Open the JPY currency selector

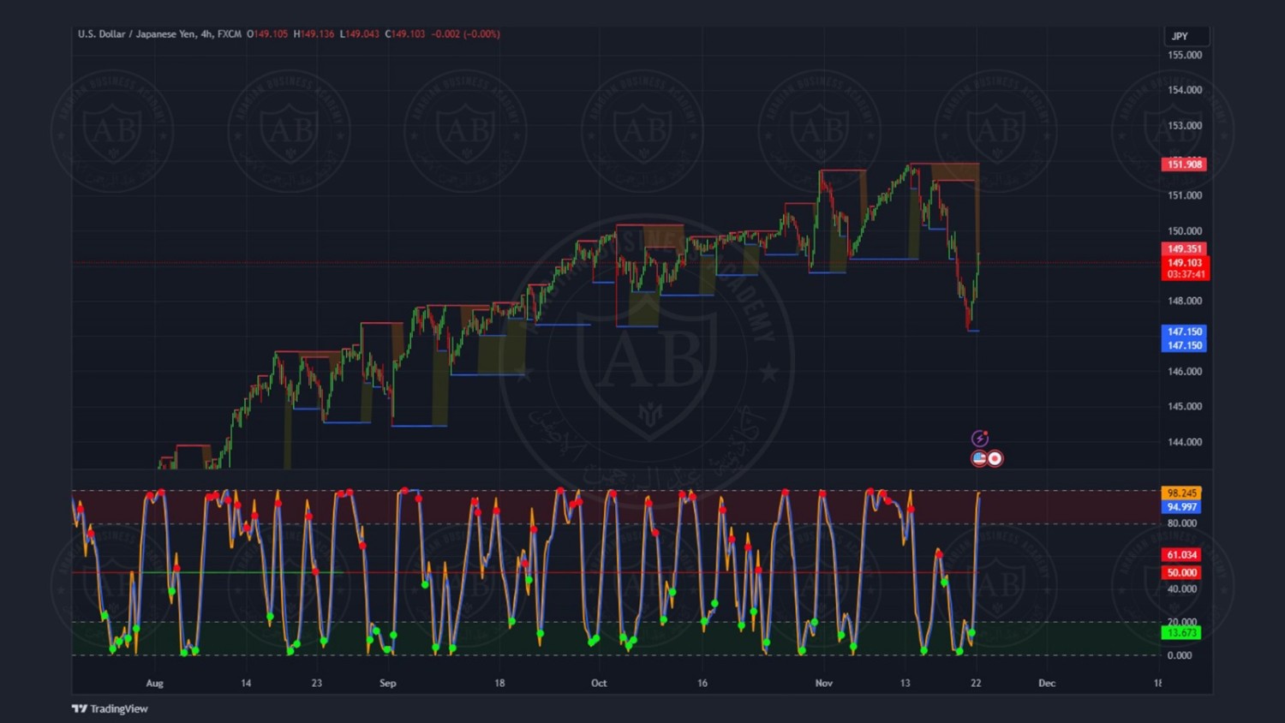1186,36
